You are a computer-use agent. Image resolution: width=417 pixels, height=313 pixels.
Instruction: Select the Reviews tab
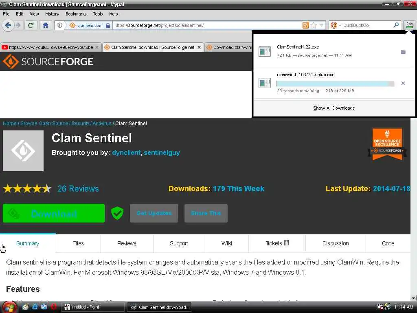coord(127,243)
